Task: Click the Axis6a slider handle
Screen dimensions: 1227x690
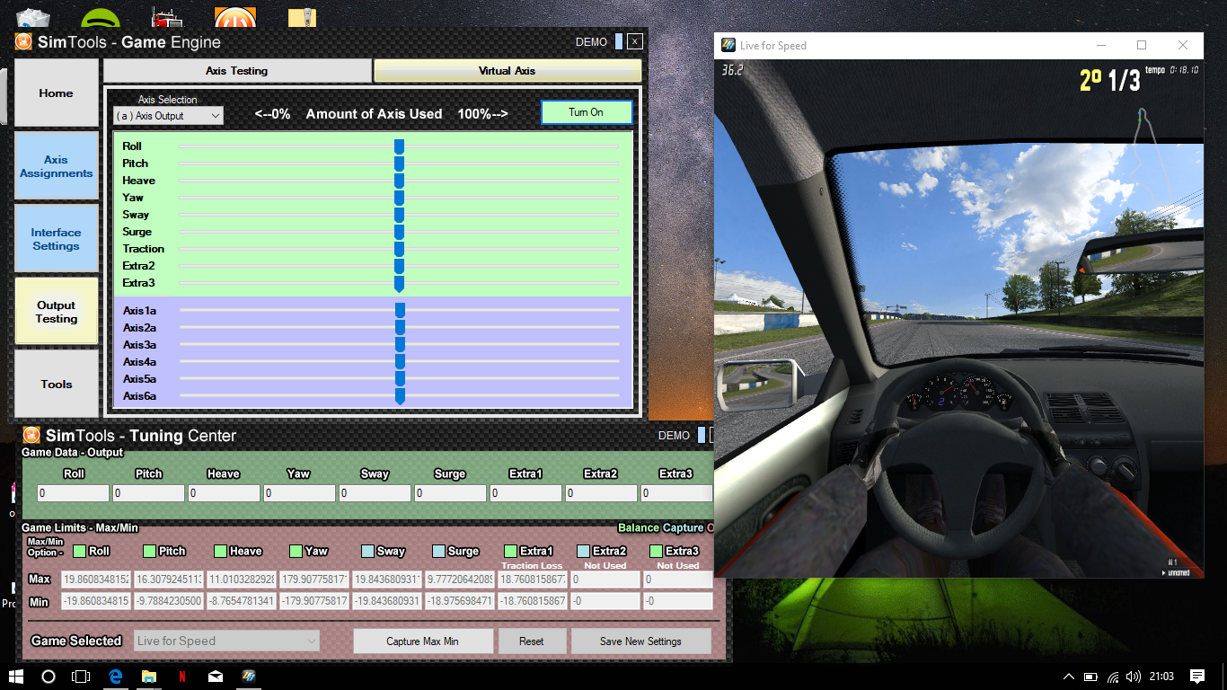Action: 400,396
